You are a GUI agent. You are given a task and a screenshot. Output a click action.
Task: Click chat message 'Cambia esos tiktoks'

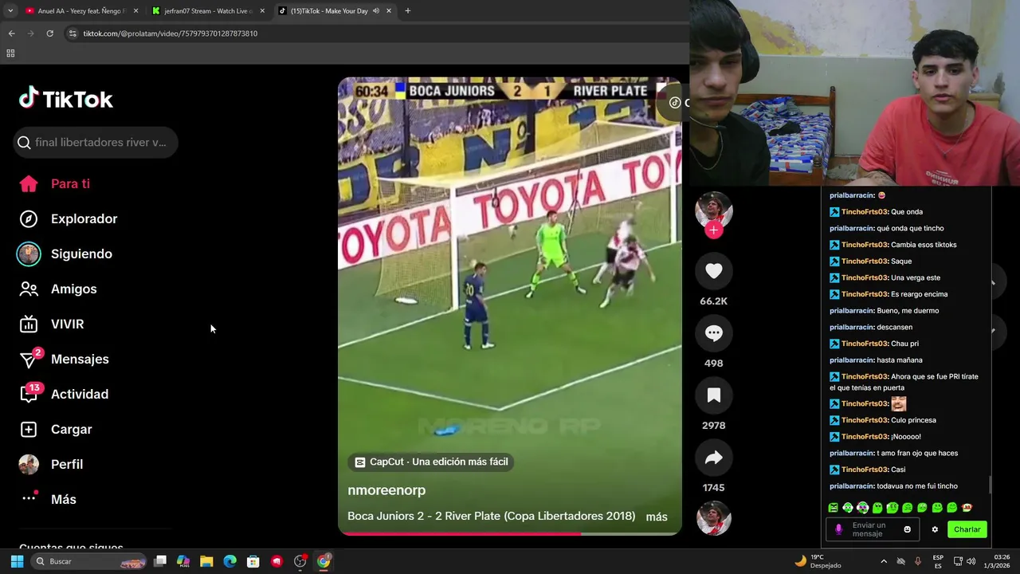tap(924, 245)
